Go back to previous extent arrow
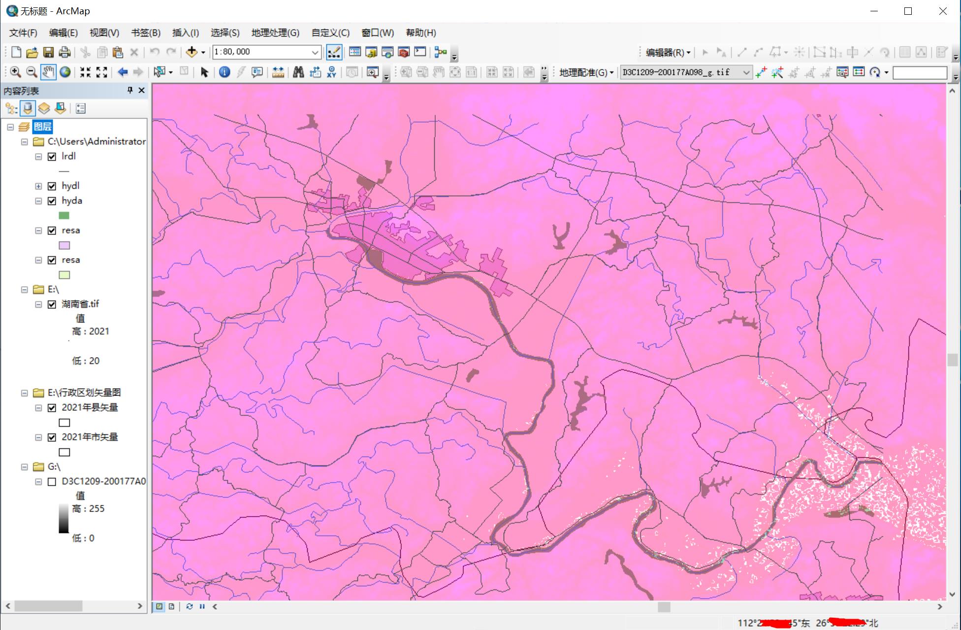Screen dimensions: 961x630 coord(123,72)
